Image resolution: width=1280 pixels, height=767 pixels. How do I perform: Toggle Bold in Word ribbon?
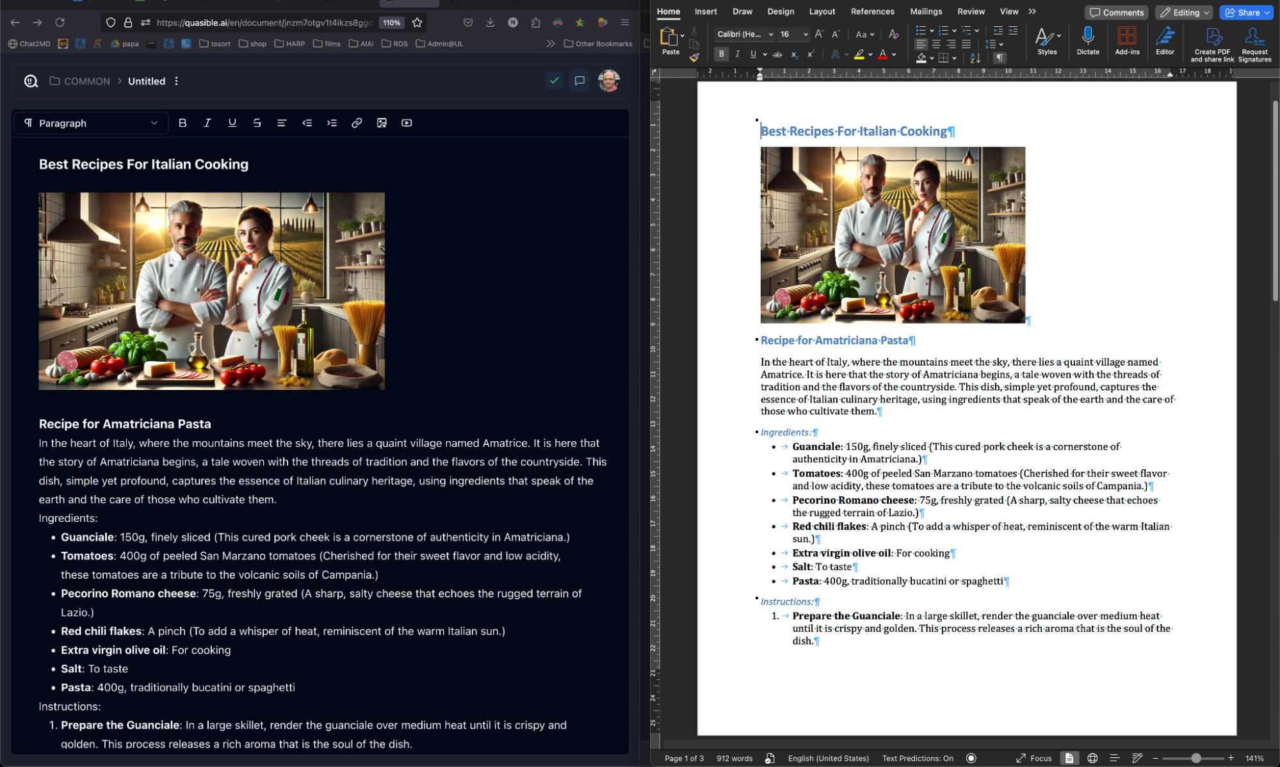point(721,54)
